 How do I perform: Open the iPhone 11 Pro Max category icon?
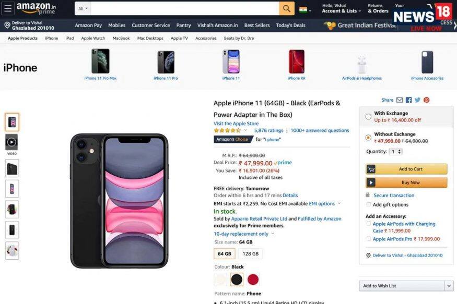click(100, 62)
